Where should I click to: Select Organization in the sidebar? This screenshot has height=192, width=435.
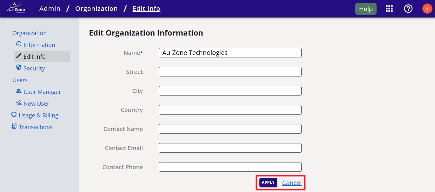pos(29,33)
